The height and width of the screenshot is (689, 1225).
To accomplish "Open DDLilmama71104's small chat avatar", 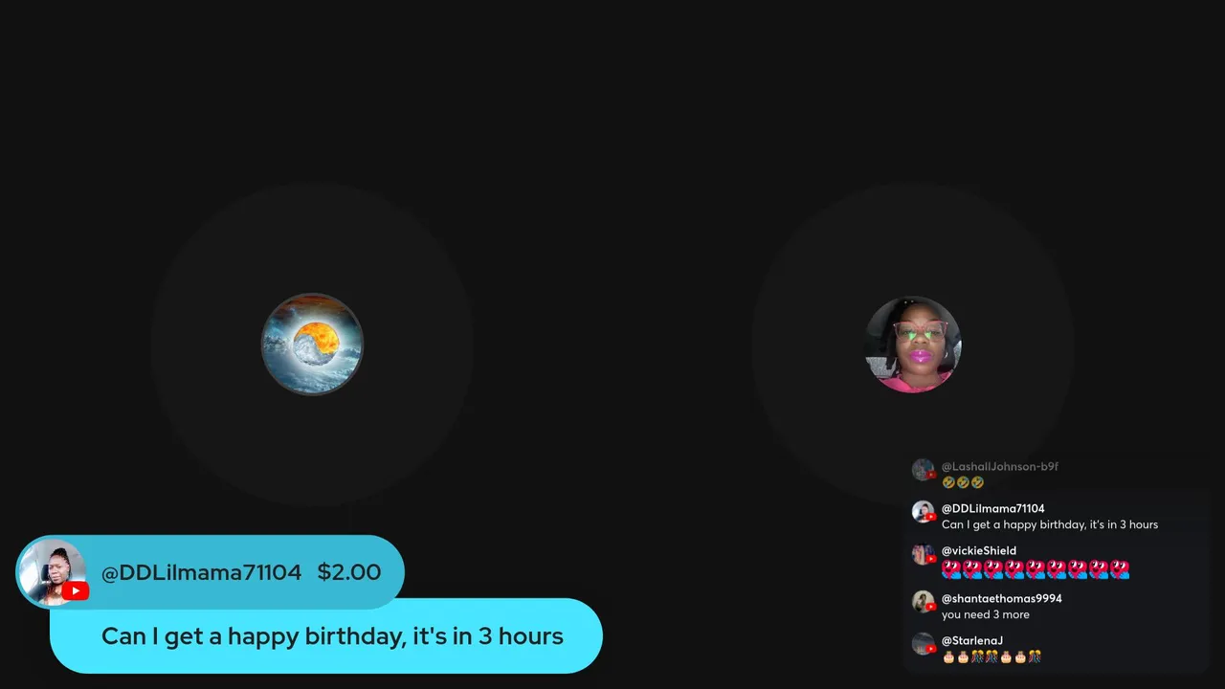I will [923, 512].
